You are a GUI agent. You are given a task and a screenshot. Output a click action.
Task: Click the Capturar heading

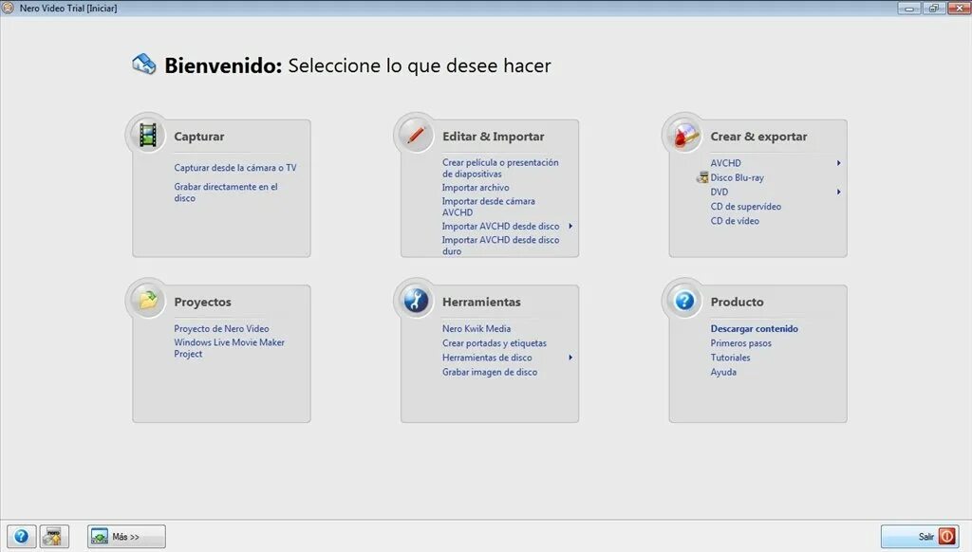point(199,137)
